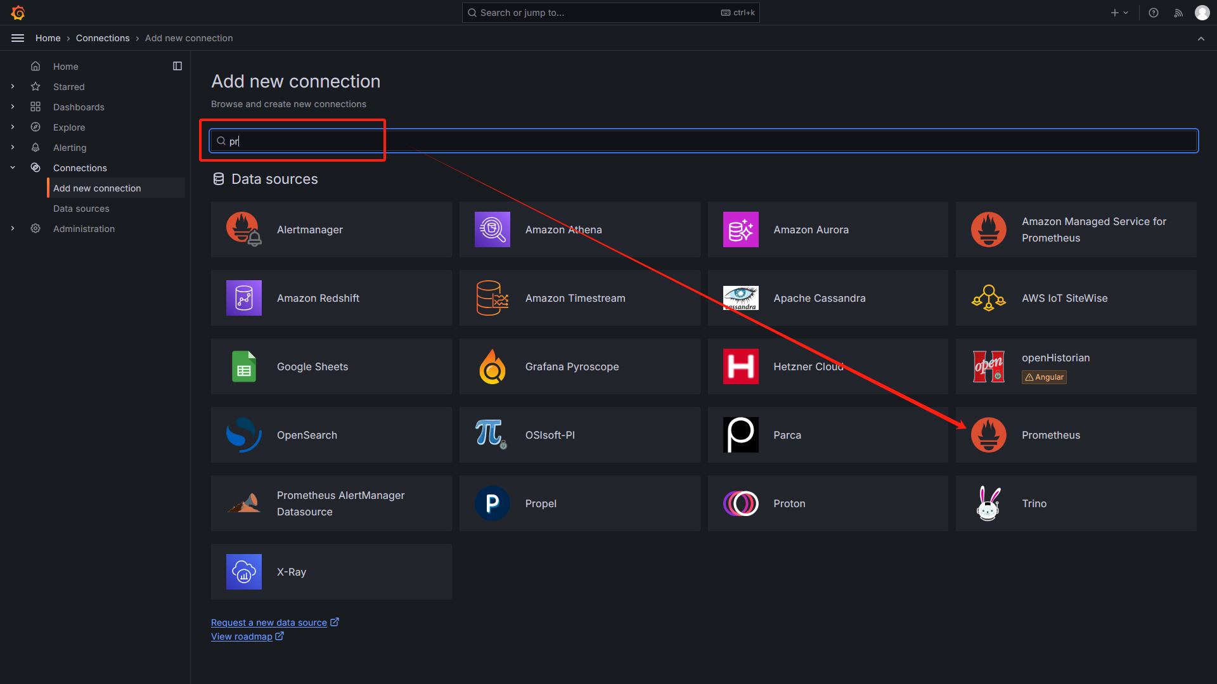Collapse top bar with chevron up

(x=1201, y=39)
